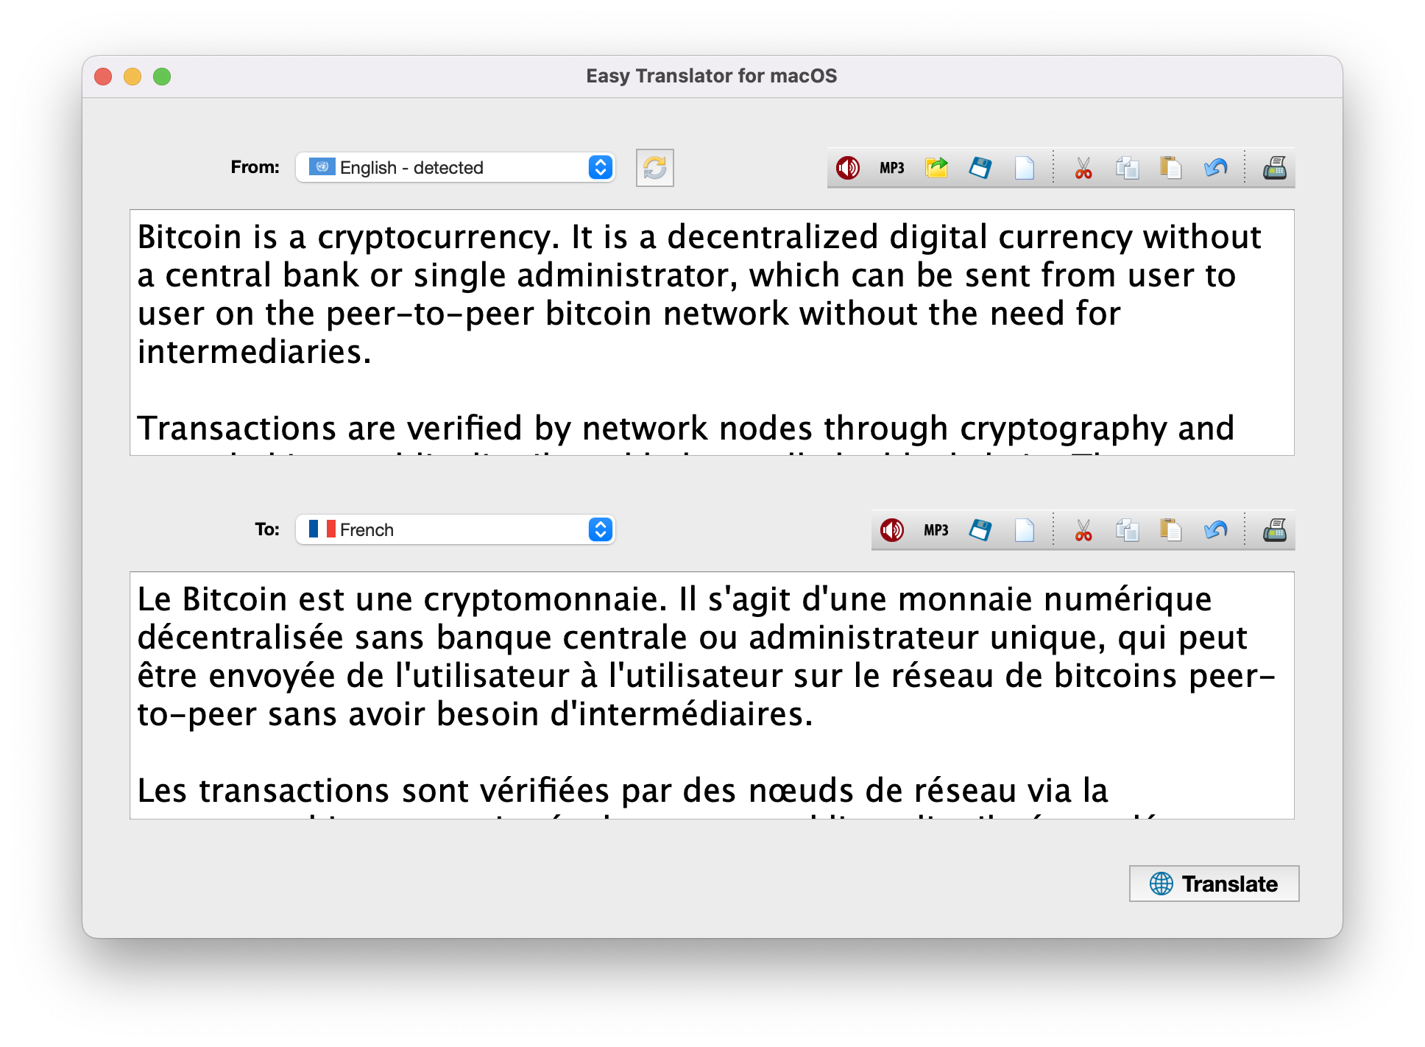Click the MP3 export icon in source toolbar
1425x1047 pixels.
pos(893,168)
